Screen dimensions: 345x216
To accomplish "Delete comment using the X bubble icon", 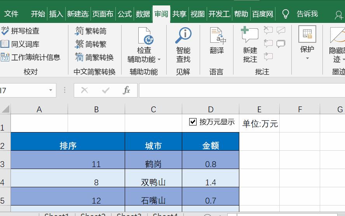I will [x=268, y=30].
